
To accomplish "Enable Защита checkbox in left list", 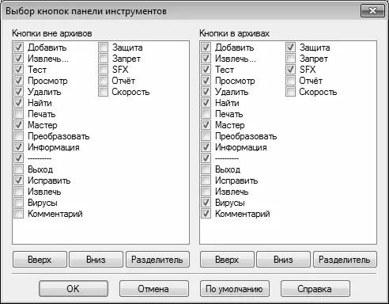I will [x=103, y=47].
